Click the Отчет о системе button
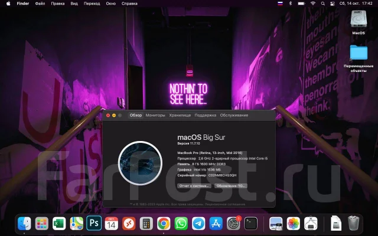The height and width of the screenshot is (236, 378). tap(194, 186)
